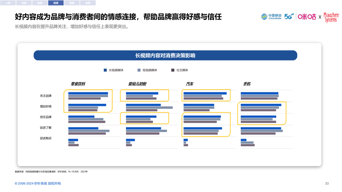The width and height of the screenshot is (342, 192).
Task: Click page number 33
Action: (x=327, y=183)
